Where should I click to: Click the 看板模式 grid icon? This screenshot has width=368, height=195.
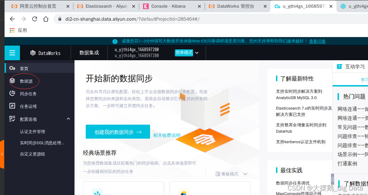coord(218,174)
